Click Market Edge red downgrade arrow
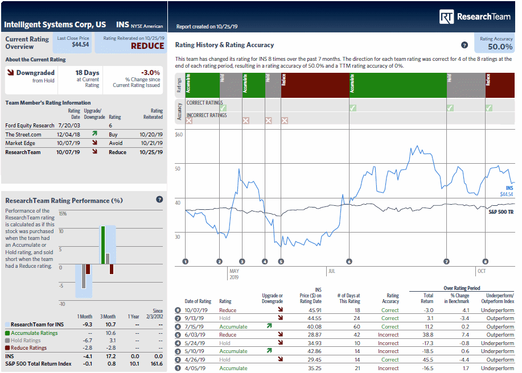The height and width of the screenshot is (373, 522). [94, 142]
